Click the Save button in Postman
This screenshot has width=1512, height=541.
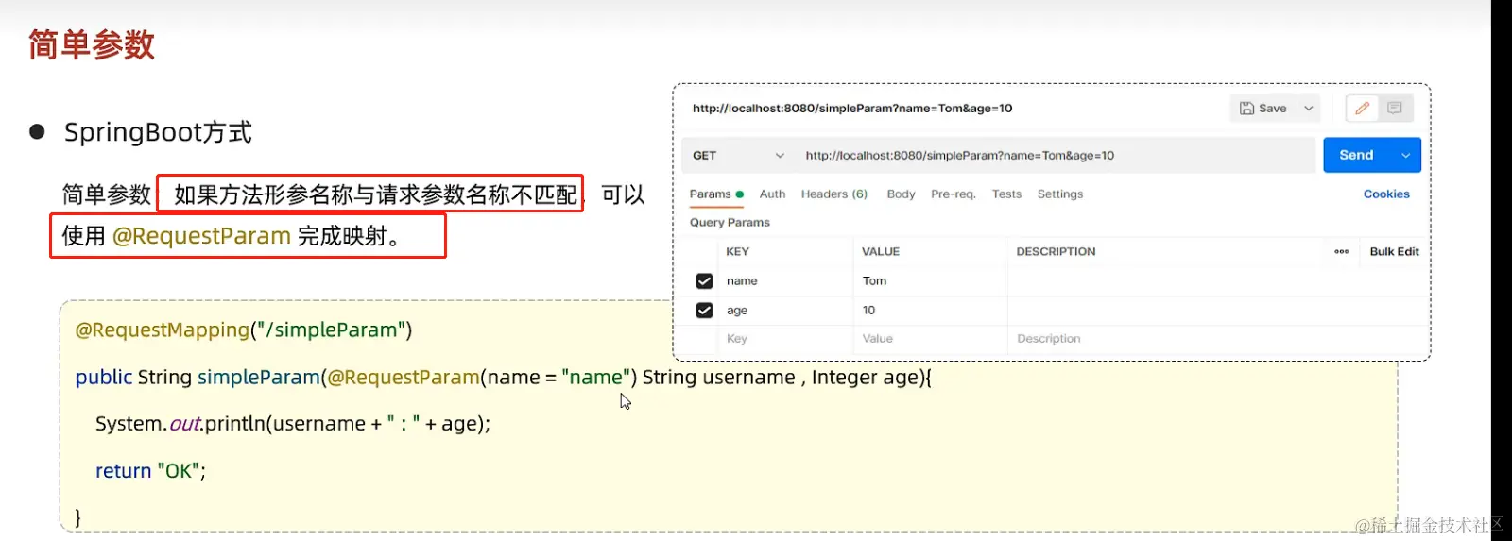1263,109
